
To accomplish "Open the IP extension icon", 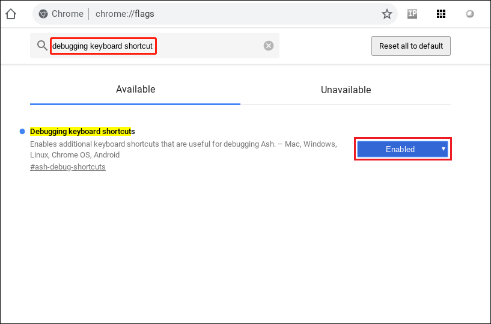I will (412, 14).
